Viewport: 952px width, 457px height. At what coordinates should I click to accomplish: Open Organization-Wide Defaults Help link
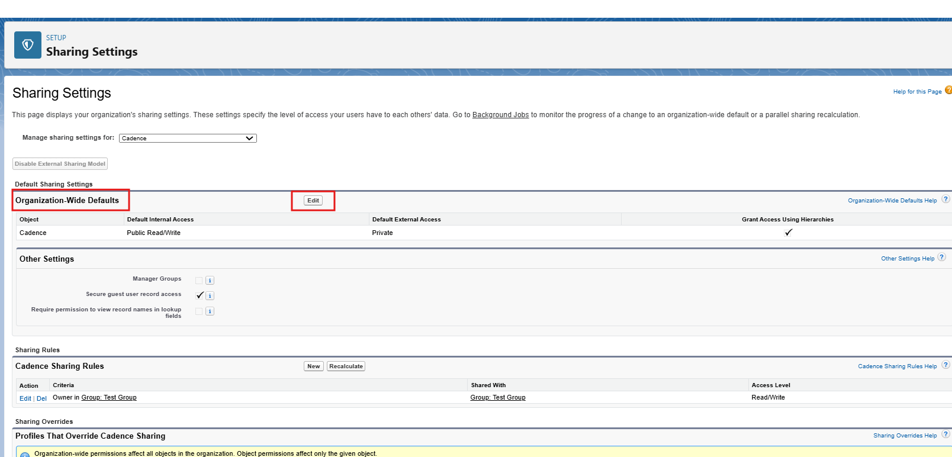[892, 201]
